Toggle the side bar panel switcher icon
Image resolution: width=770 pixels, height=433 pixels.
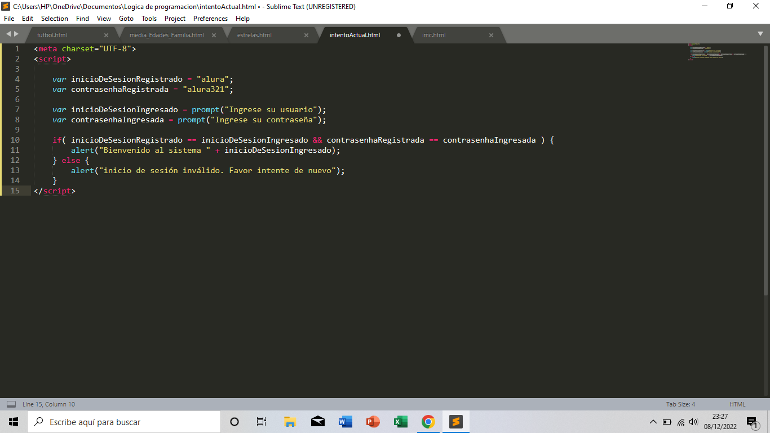click(x=11, y=404)
